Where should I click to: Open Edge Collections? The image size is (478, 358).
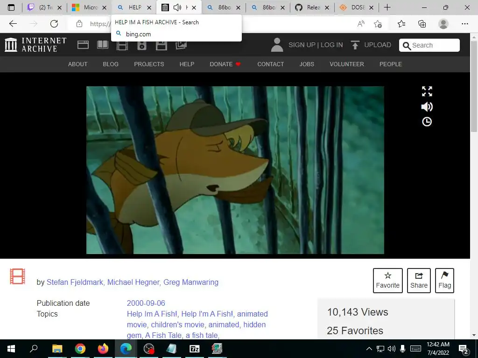click(x=422, y=24)
